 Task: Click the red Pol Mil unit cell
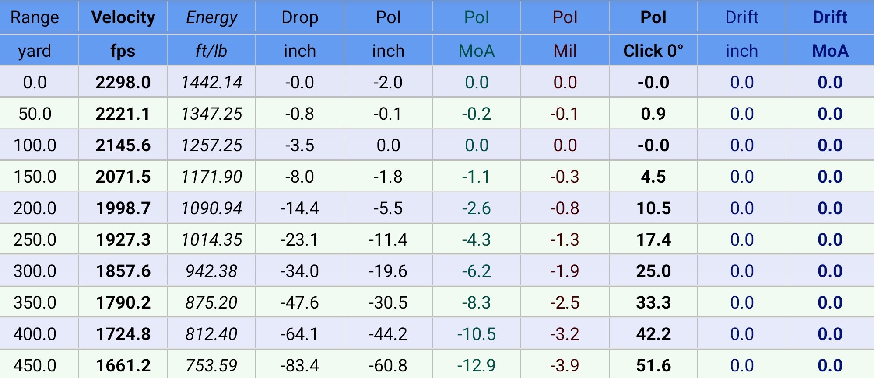(x=565, y=51)
